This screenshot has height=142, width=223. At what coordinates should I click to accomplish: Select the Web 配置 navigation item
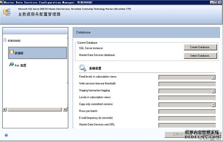coord(20,65)
